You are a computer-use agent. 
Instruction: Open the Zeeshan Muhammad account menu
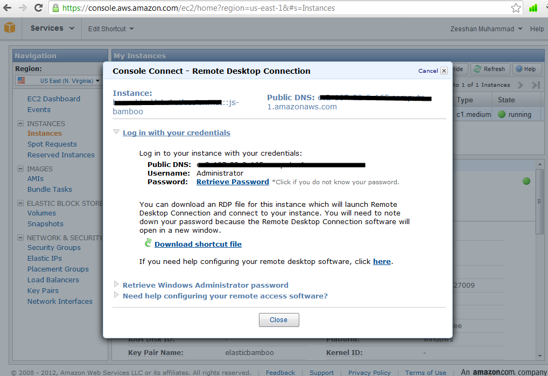tap(486, 29)
